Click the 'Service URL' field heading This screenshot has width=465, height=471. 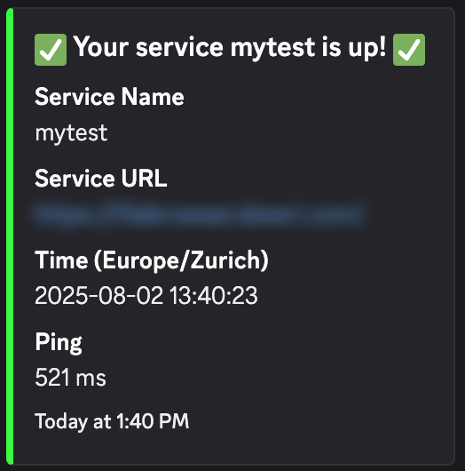tap(101, 179)
